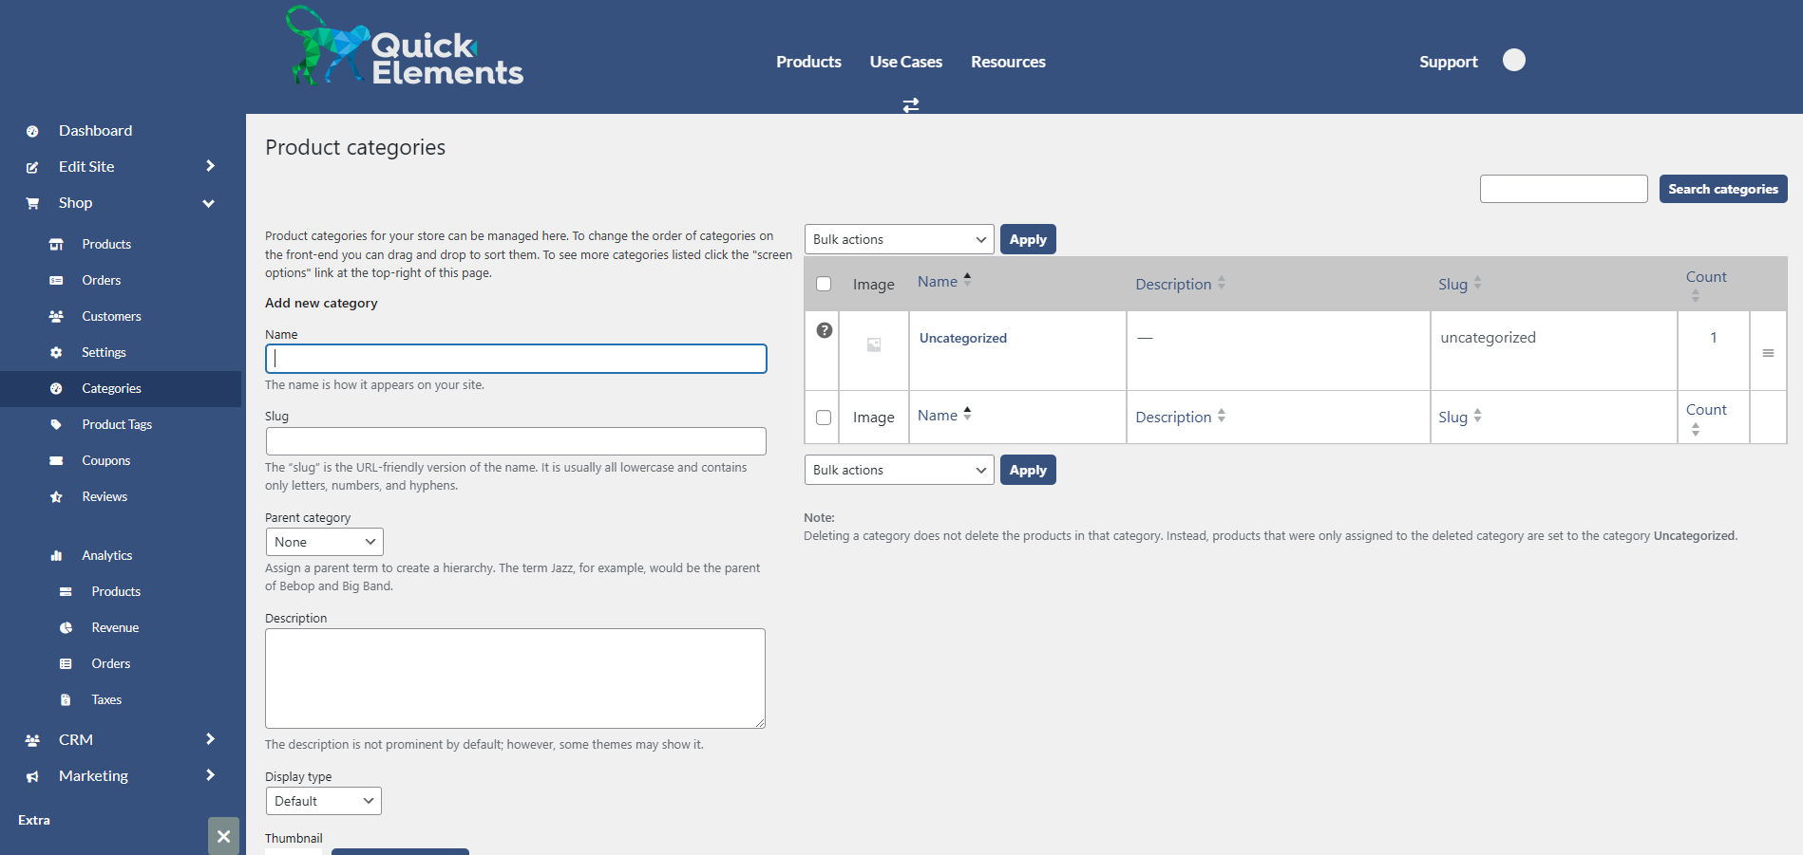Click the Search categories button

(x=1722, y=189)
